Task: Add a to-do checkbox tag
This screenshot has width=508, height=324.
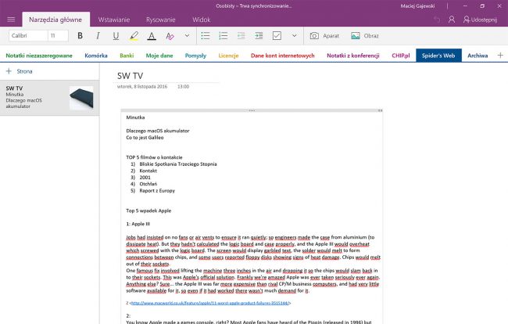Action: click(277, 36)
